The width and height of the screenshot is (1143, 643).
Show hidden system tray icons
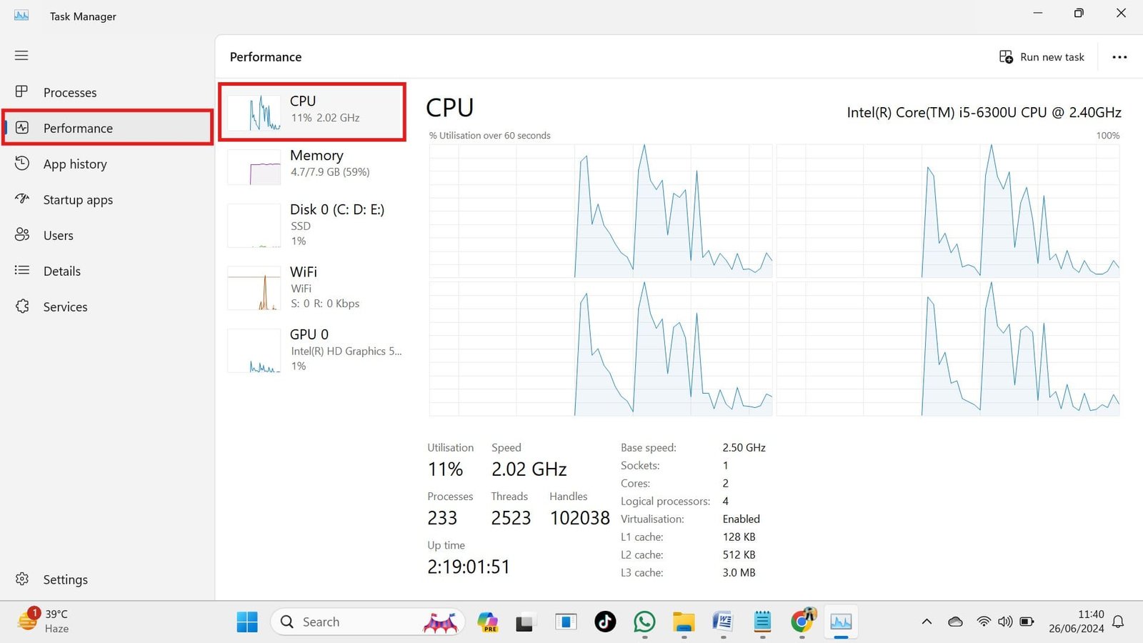(x=927, y=622)
